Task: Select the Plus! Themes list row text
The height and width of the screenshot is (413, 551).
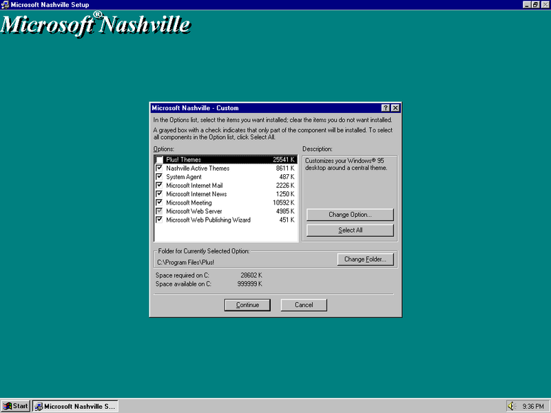Action: [183, 160]
